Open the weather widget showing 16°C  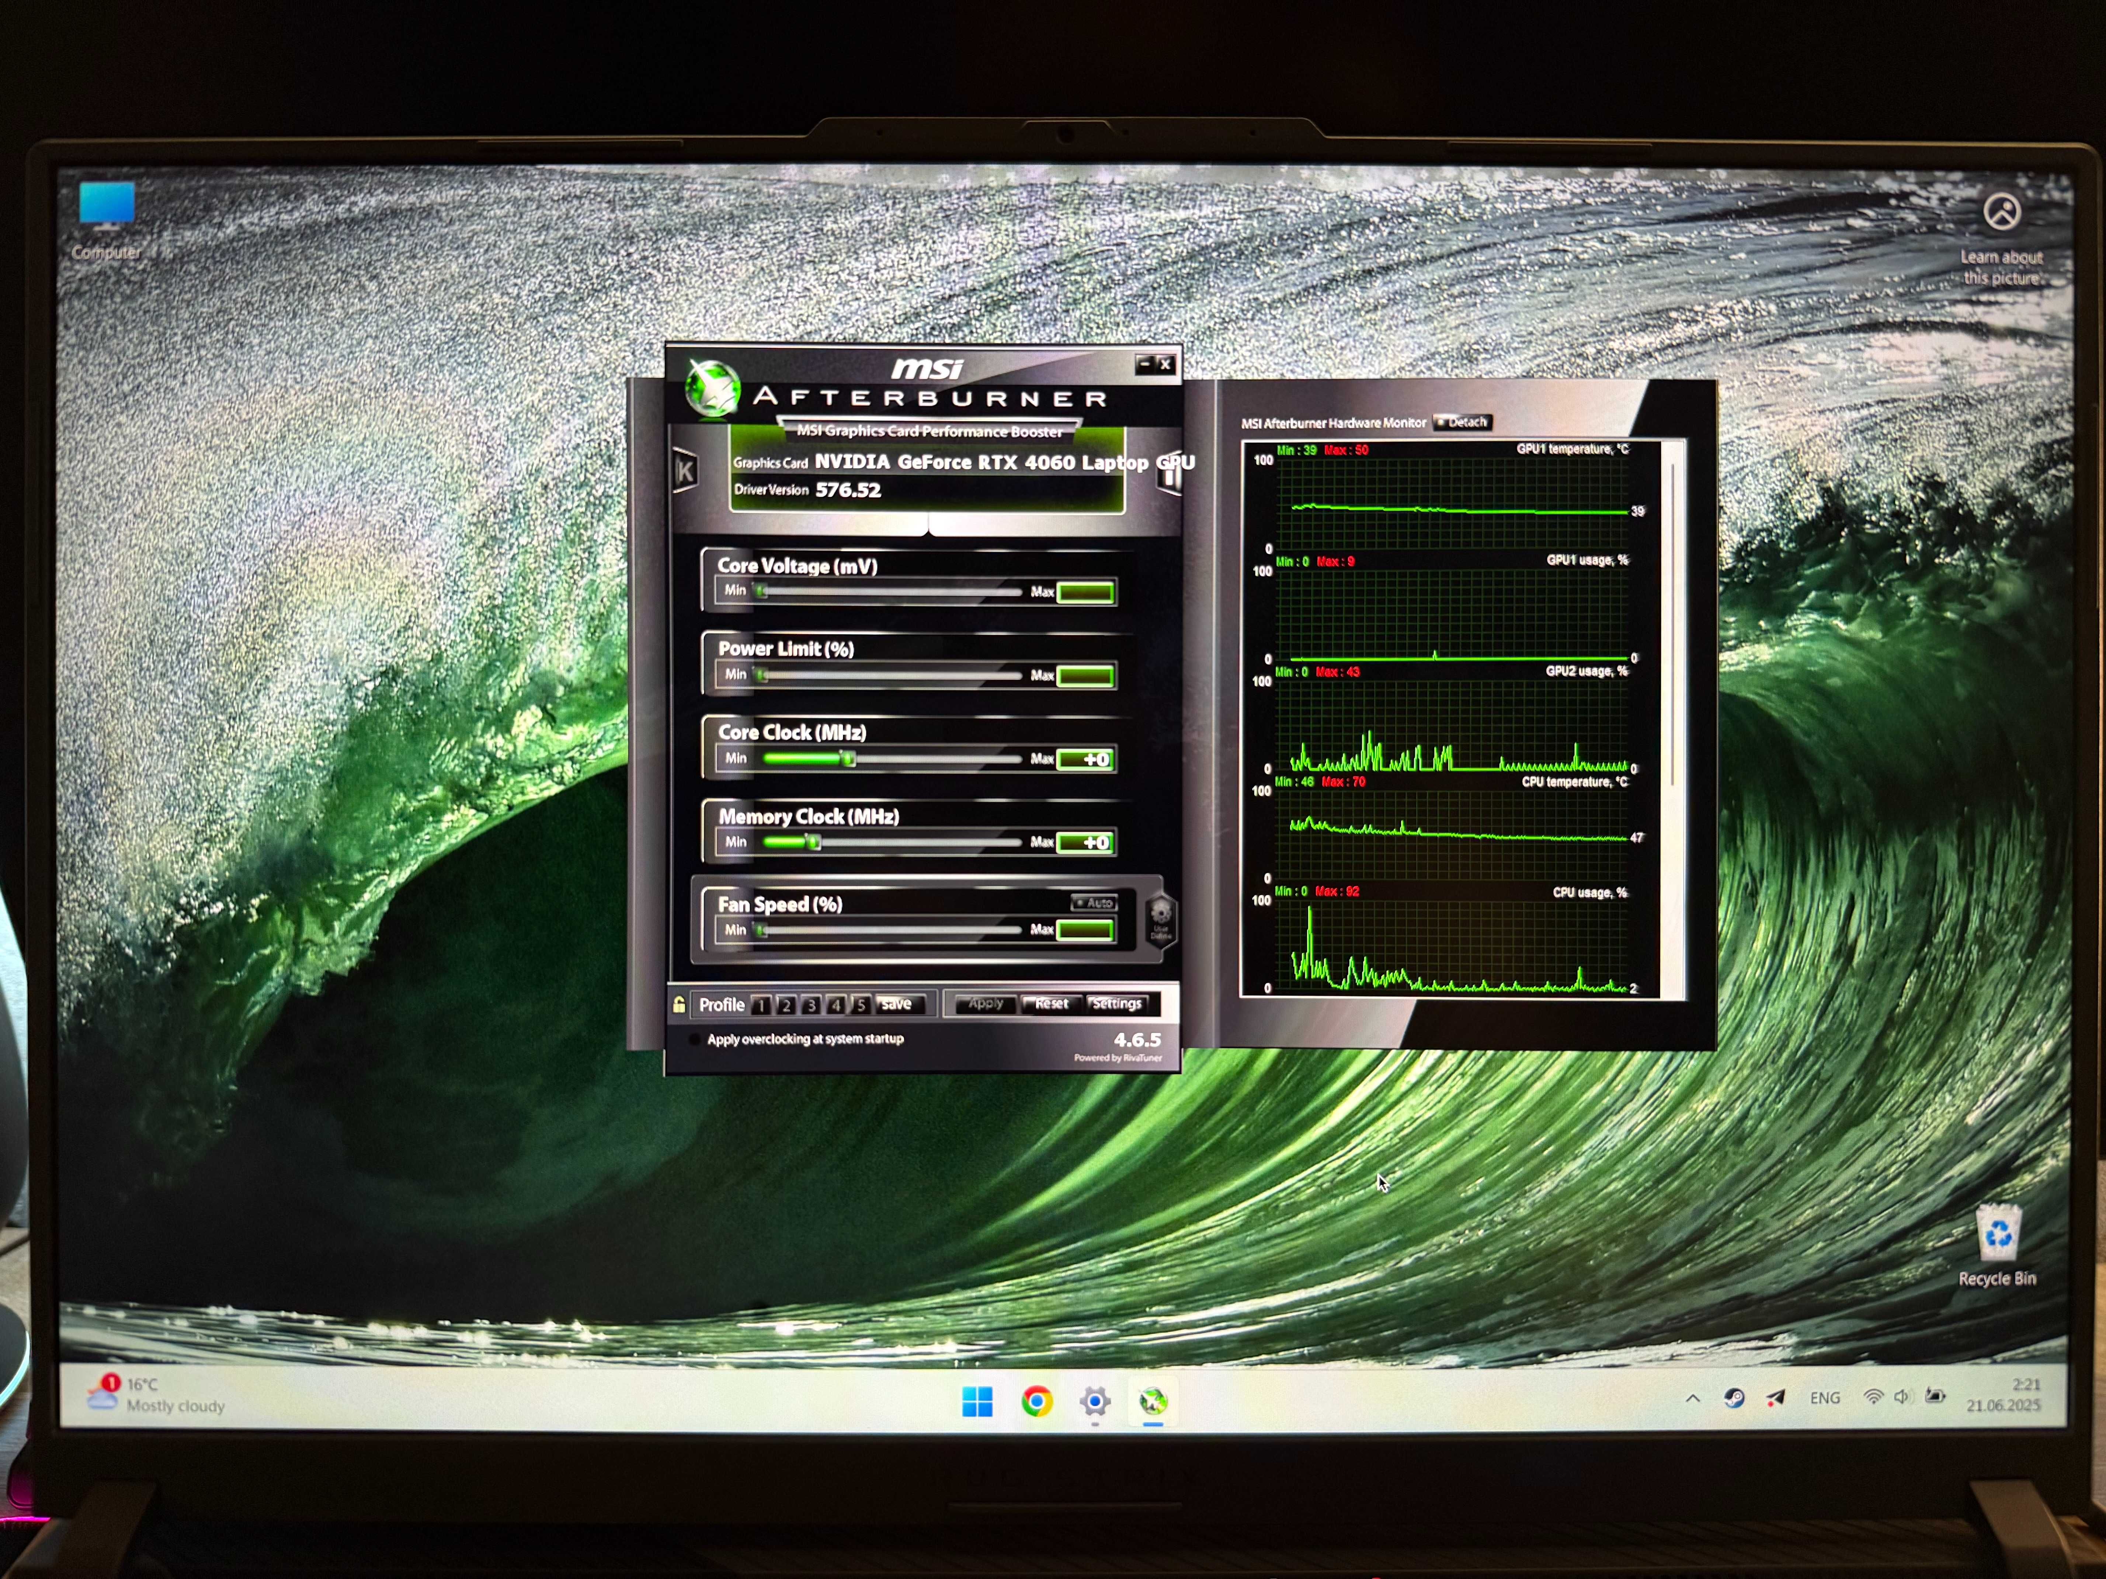[156, 1395]
